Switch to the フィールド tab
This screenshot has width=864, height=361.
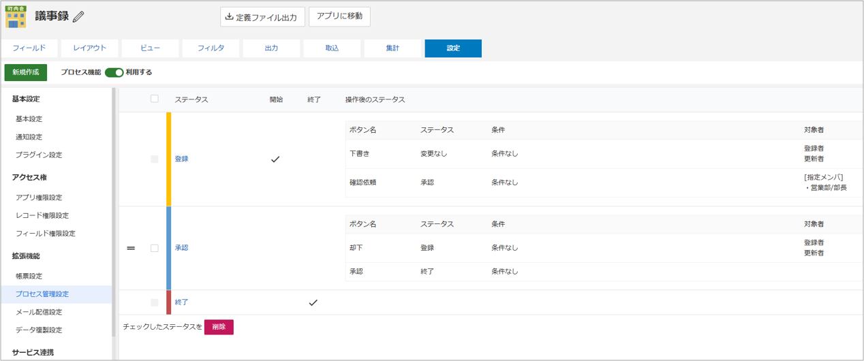click(29, 48)
